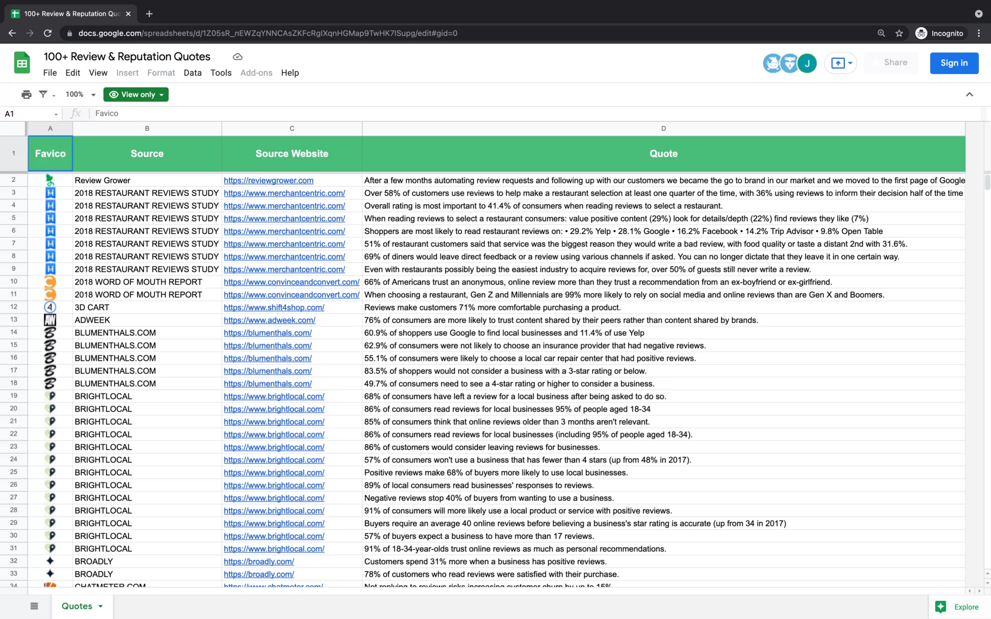Click the first anonymous collaborator avatar
The image size is (991, 619).
point(772,63)
